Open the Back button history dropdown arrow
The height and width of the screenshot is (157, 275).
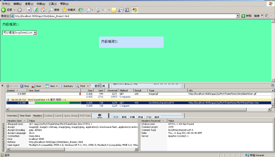point(15,10)
